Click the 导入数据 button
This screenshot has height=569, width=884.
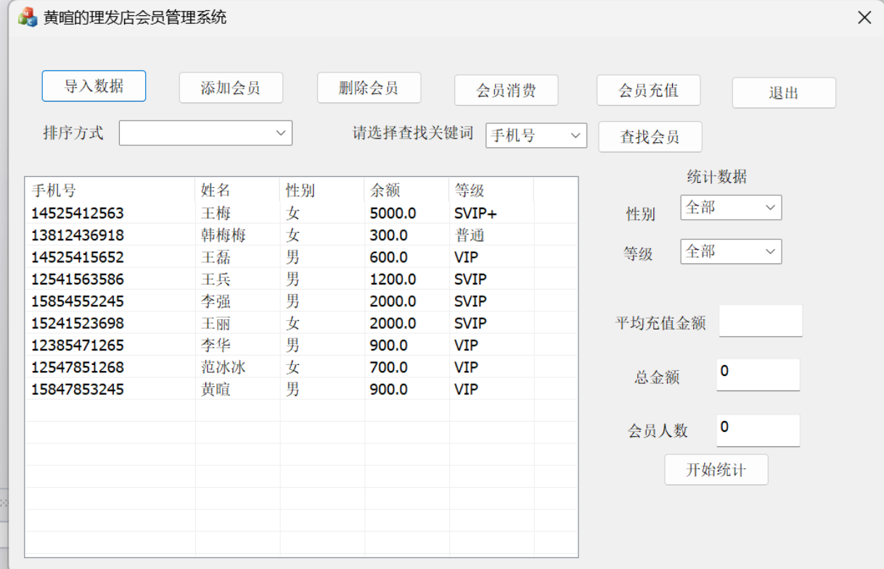click(94, 86)
